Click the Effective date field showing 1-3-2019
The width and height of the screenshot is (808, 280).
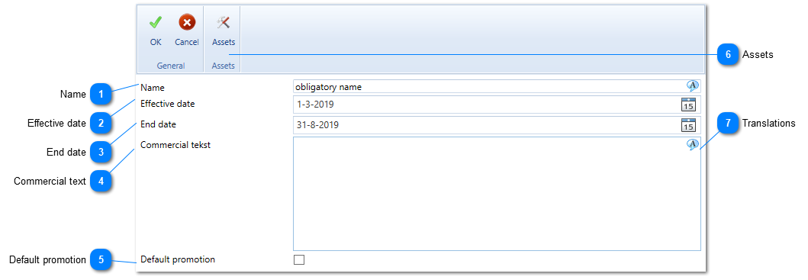click(497, 105)
